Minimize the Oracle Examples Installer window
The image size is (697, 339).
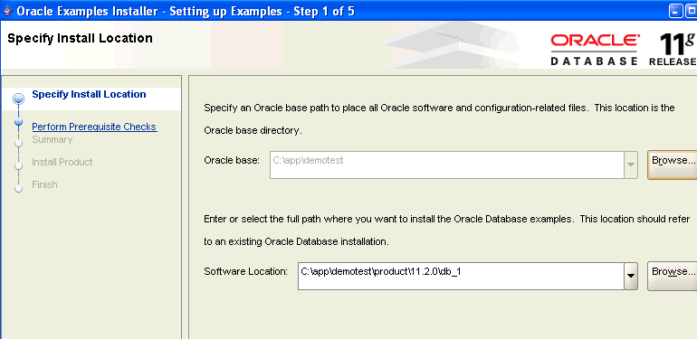[x=676, y=12]
